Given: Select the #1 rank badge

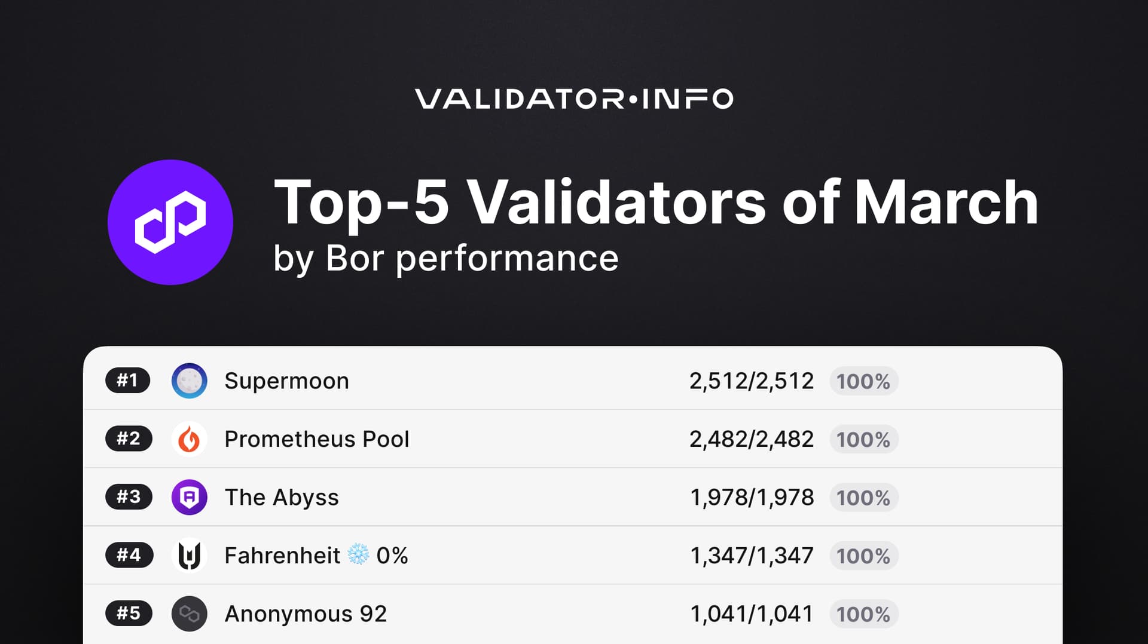Looking at the screenshot, I should click(x=127, y=381).
